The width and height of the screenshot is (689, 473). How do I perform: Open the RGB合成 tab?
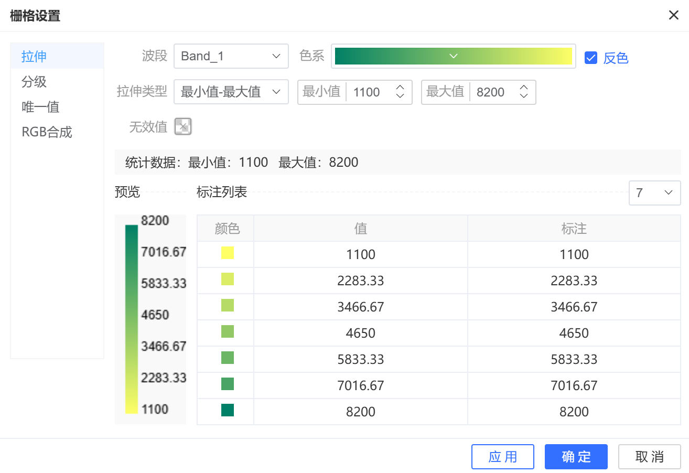(47, 132)
